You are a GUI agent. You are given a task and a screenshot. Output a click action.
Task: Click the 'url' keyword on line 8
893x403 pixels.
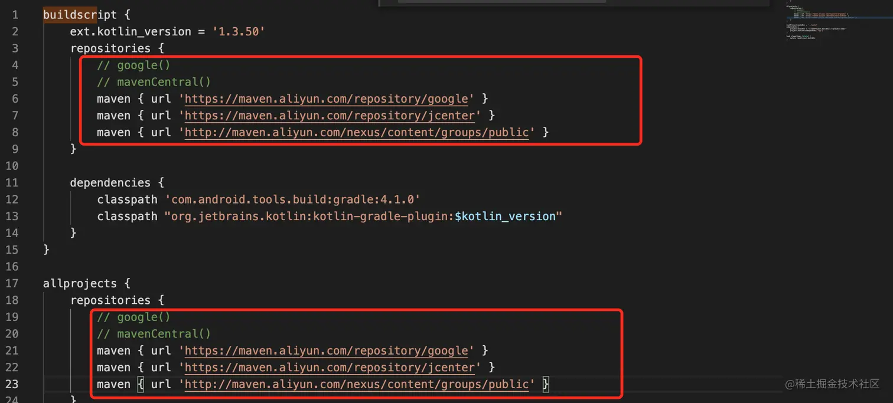[161, 132]
